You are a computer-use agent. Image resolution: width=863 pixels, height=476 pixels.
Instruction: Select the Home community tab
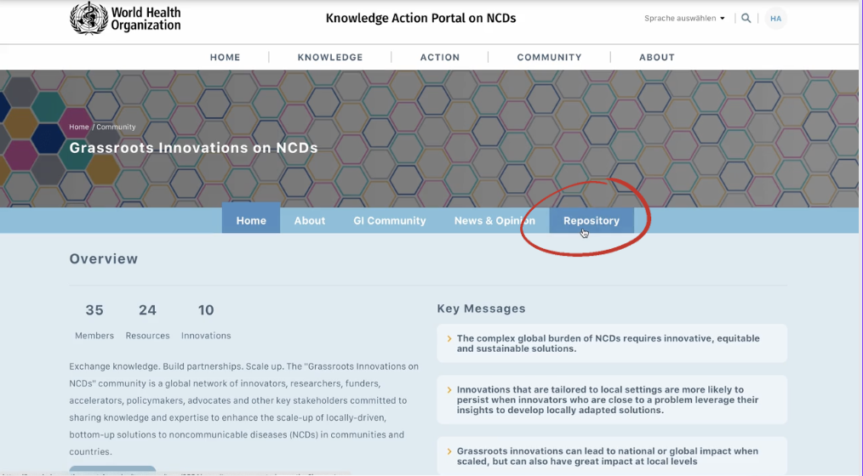click(251, 220)
